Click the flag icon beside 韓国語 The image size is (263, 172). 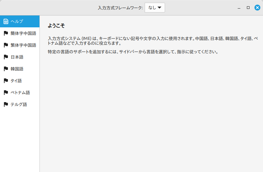click(x=6, y=69)
